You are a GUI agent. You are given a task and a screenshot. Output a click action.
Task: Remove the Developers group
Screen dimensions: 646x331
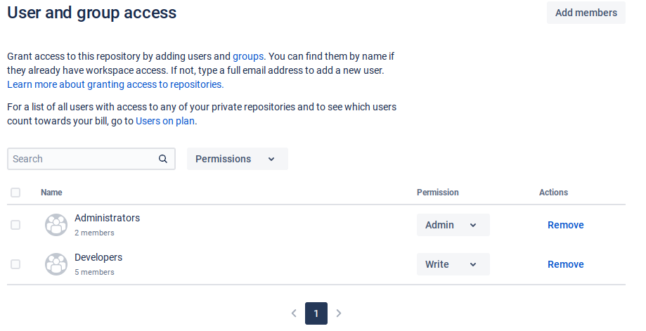click(x=565, y=264)
